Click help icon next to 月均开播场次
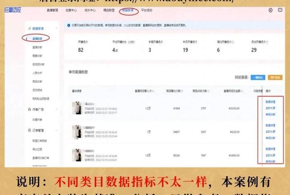 pos(267,42)
